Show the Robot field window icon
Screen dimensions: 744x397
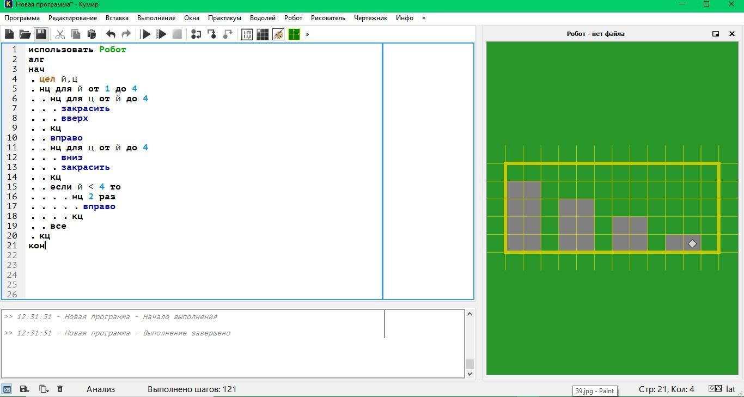(263, 34)
